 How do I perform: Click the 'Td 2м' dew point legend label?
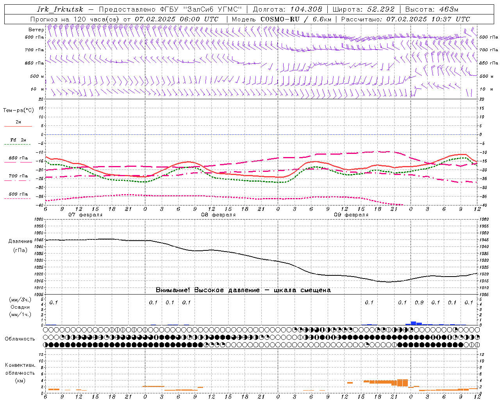click(x=18, y=140)
